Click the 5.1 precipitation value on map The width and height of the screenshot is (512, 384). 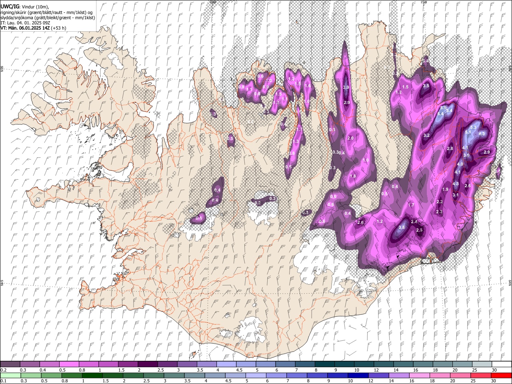point(468,132)
